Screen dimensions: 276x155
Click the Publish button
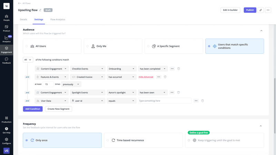250,10
